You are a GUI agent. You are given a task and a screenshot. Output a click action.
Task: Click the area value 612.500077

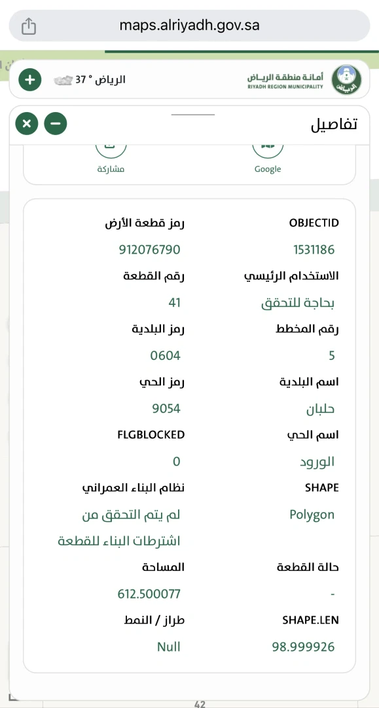149,593
